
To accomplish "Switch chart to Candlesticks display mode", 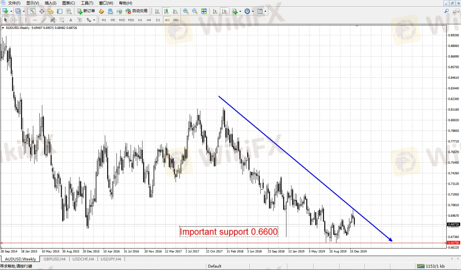I will [166, 11].
